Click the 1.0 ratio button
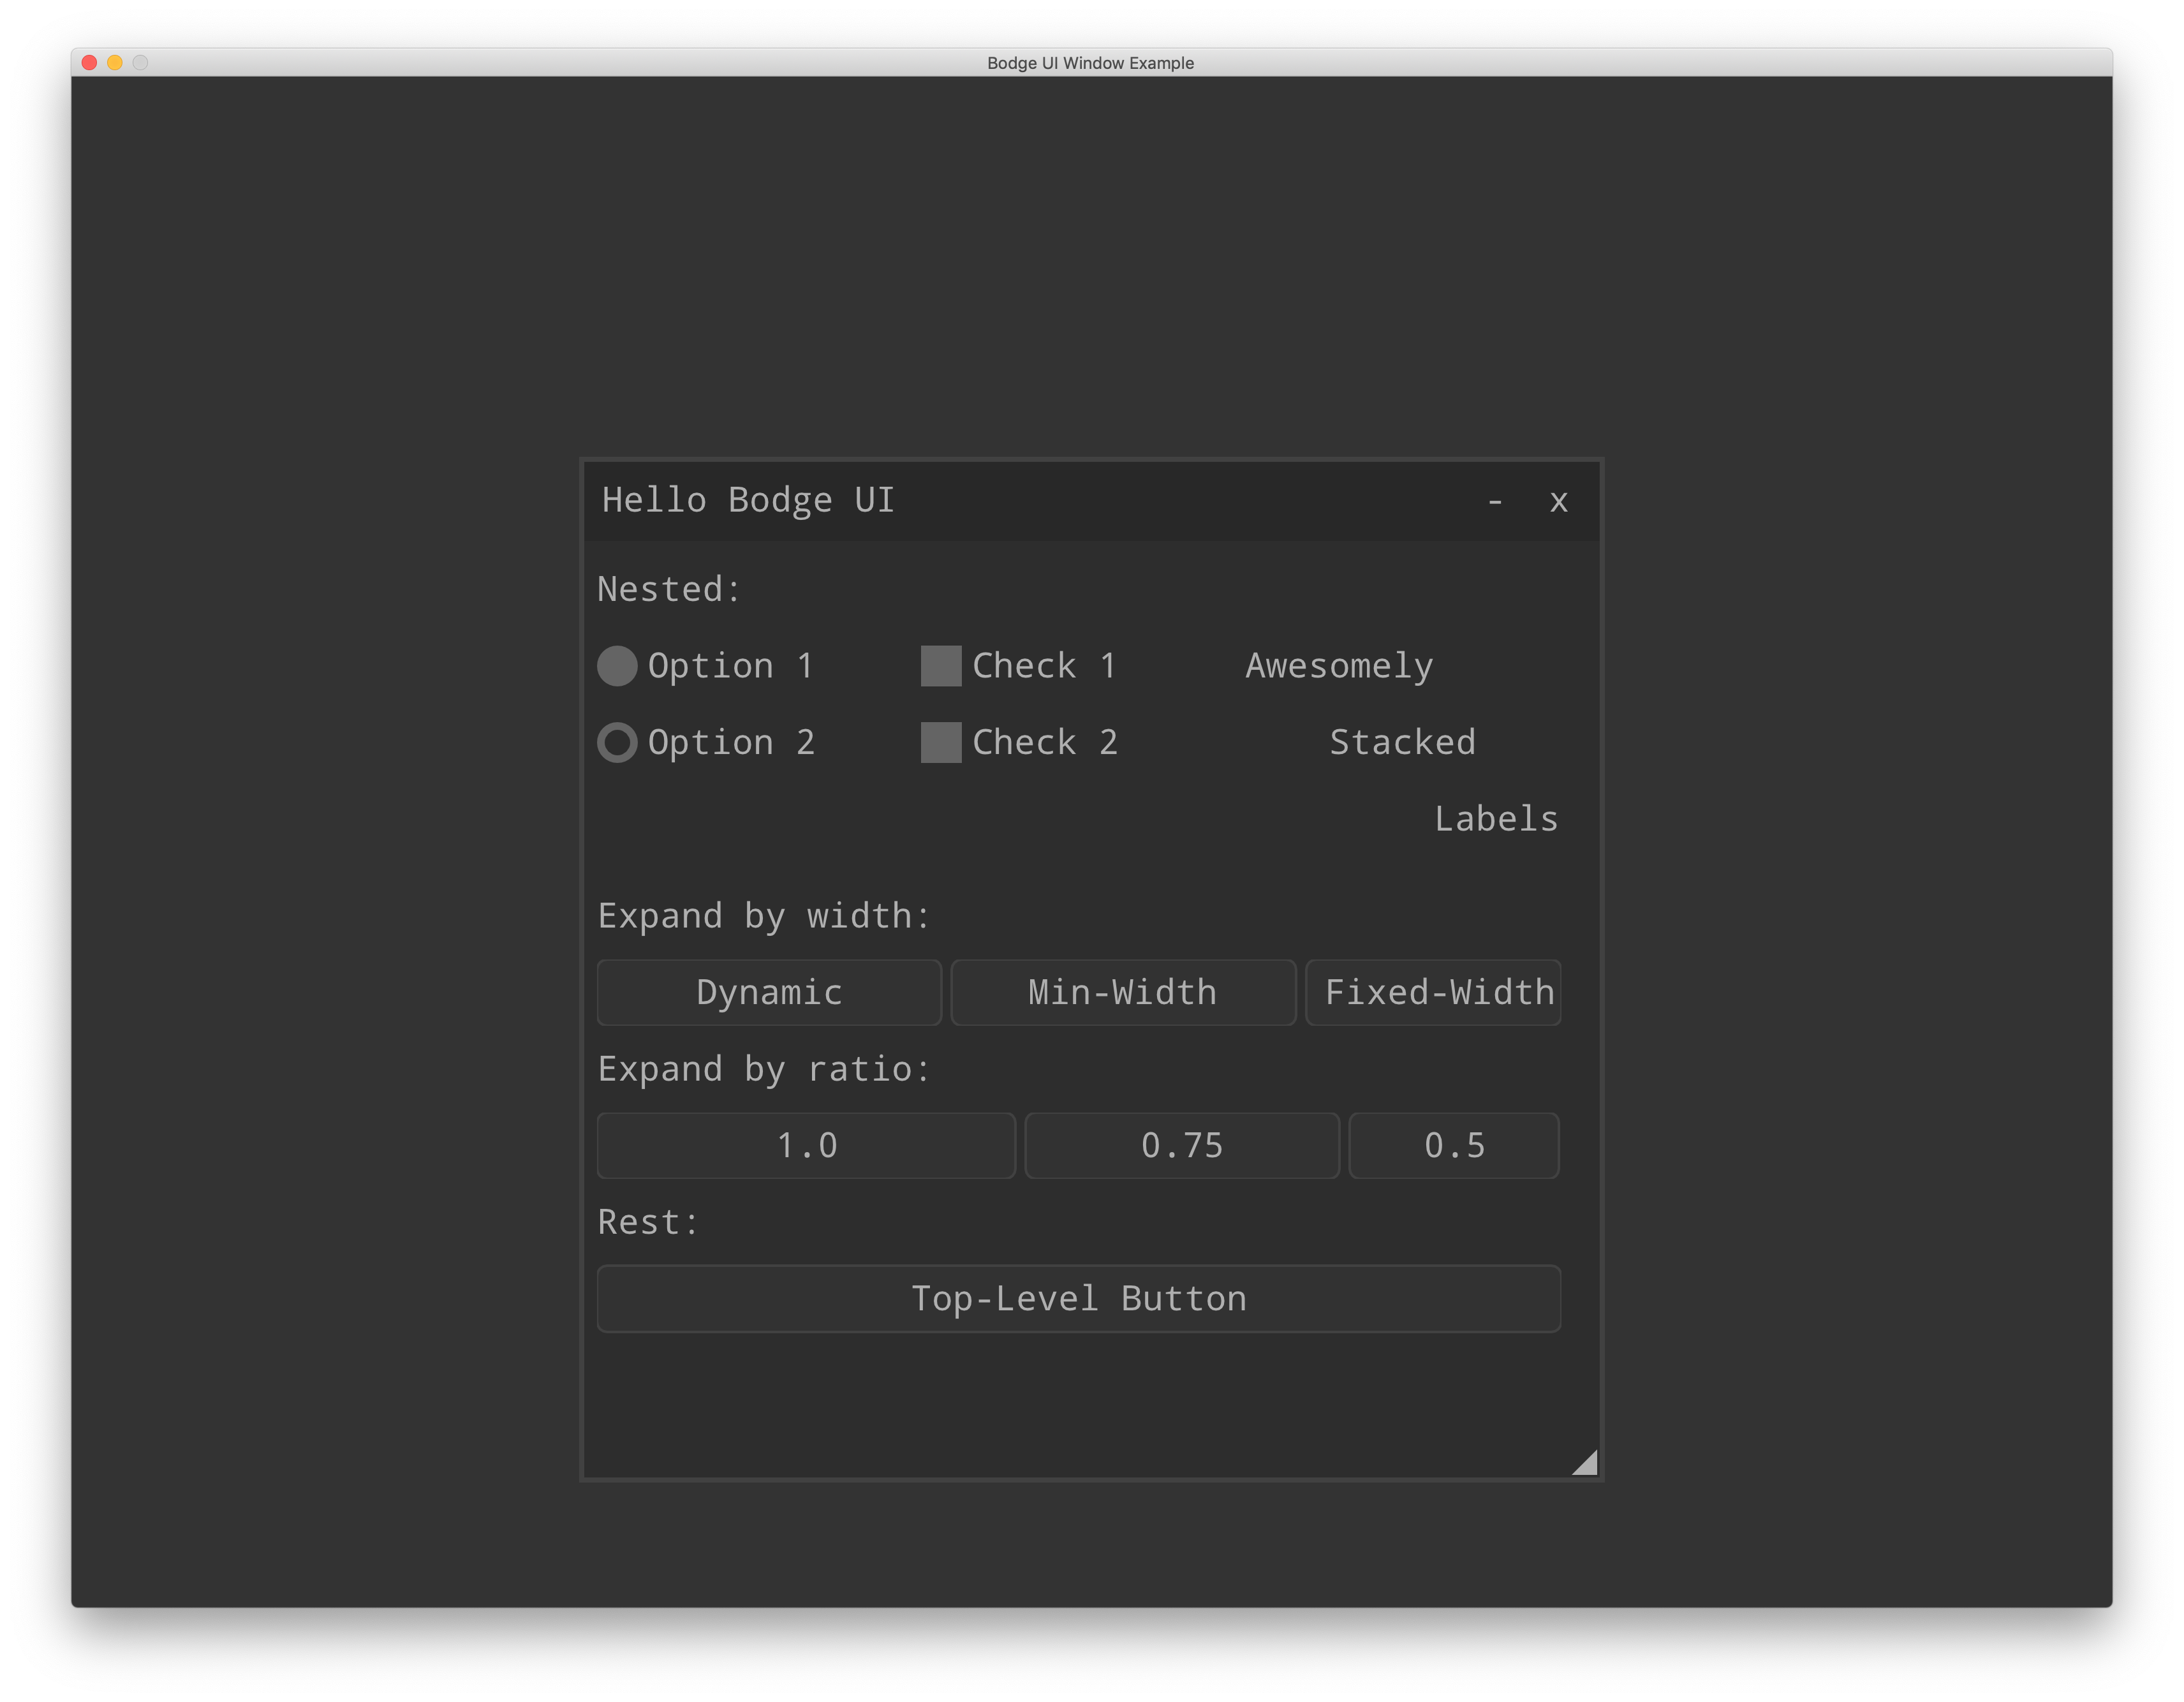2184x1702 pixels. point(806,1146)
